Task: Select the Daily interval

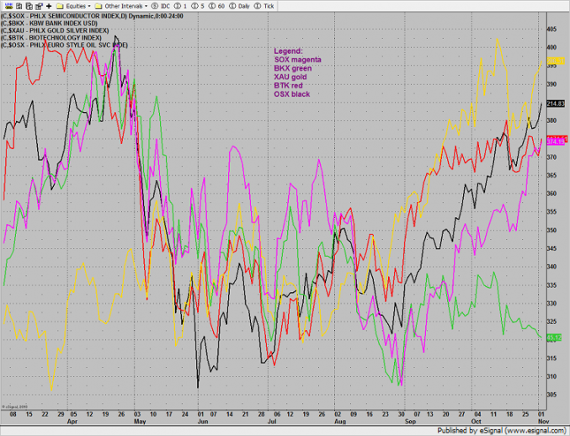Action: (240, 6)
